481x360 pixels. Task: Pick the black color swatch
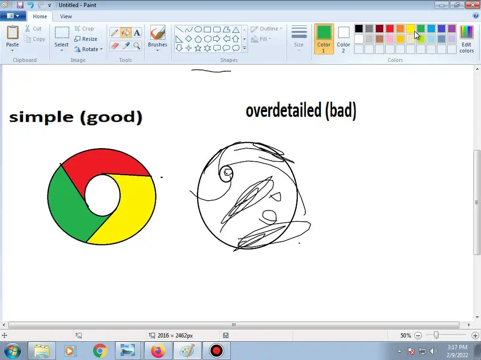pos(358,29)
